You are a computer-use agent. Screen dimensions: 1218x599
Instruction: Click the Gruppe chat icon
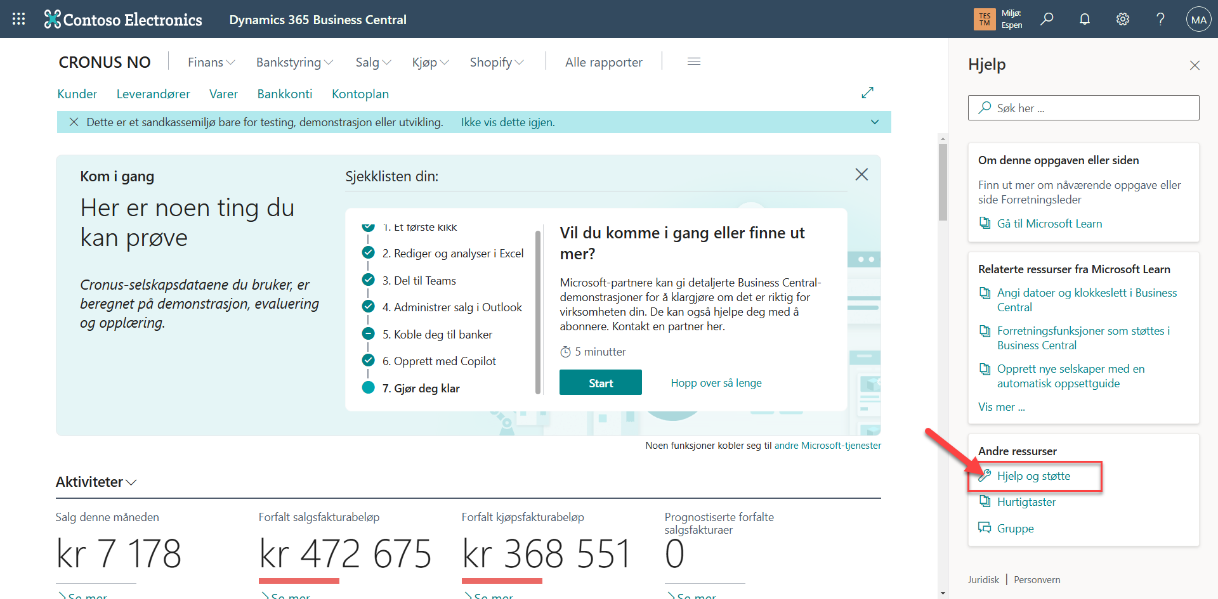pos(985,528)
